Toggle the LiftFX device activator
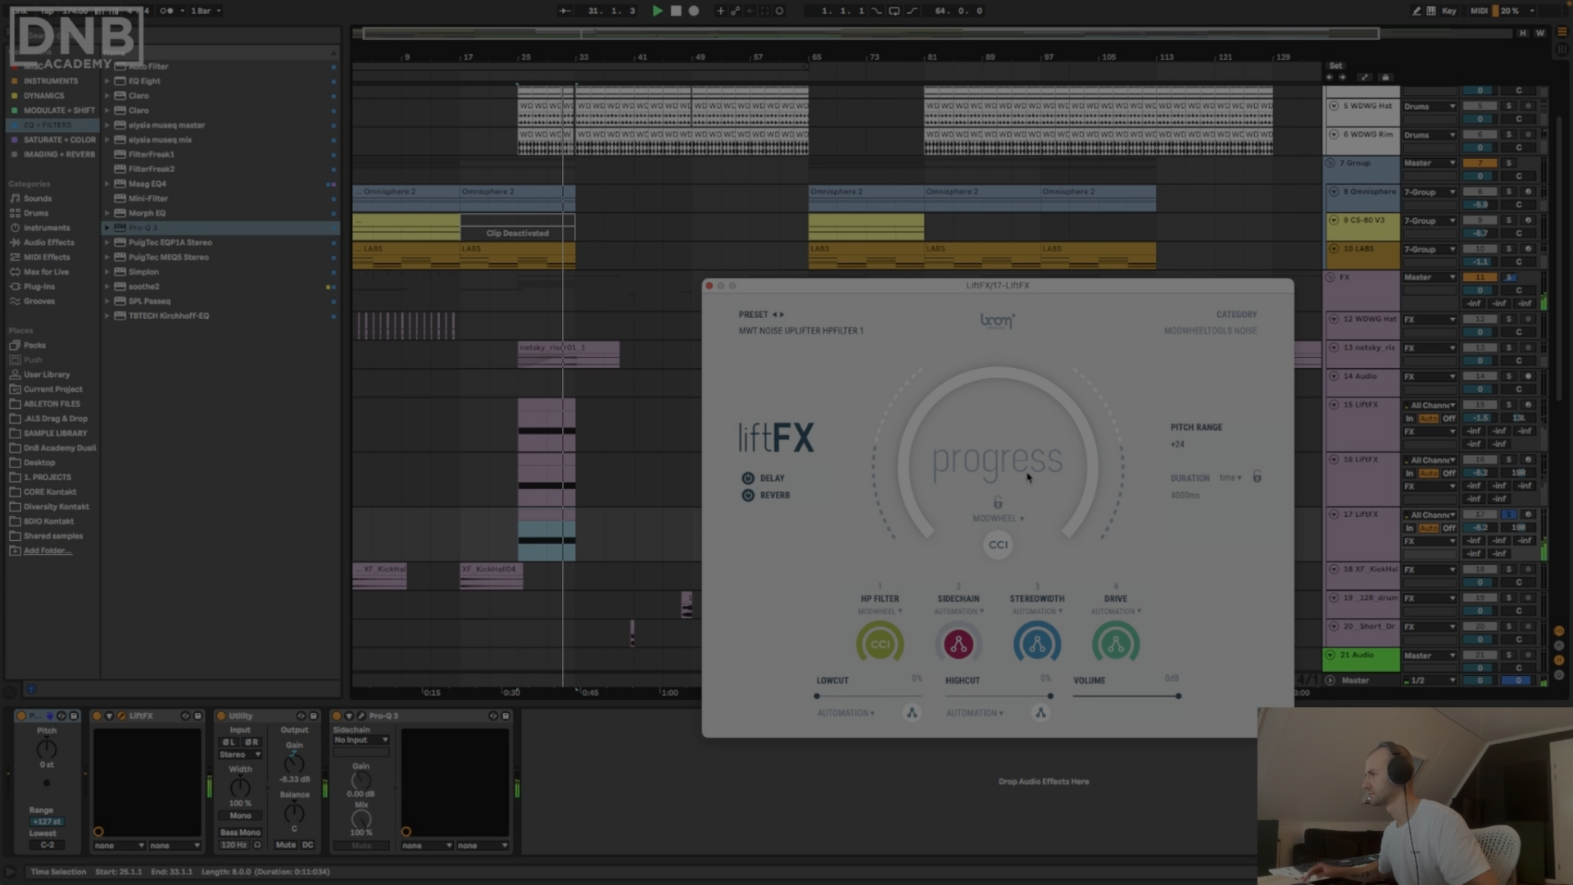This screenshot has height=885, width=1573. [x=97, y=716]
